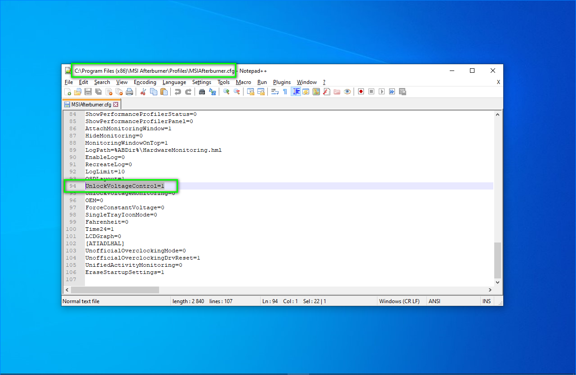The height and width of the screenshot is (375, 576).
Task: Click the Undo arrow icon
Action: click(x=178, y=92)
